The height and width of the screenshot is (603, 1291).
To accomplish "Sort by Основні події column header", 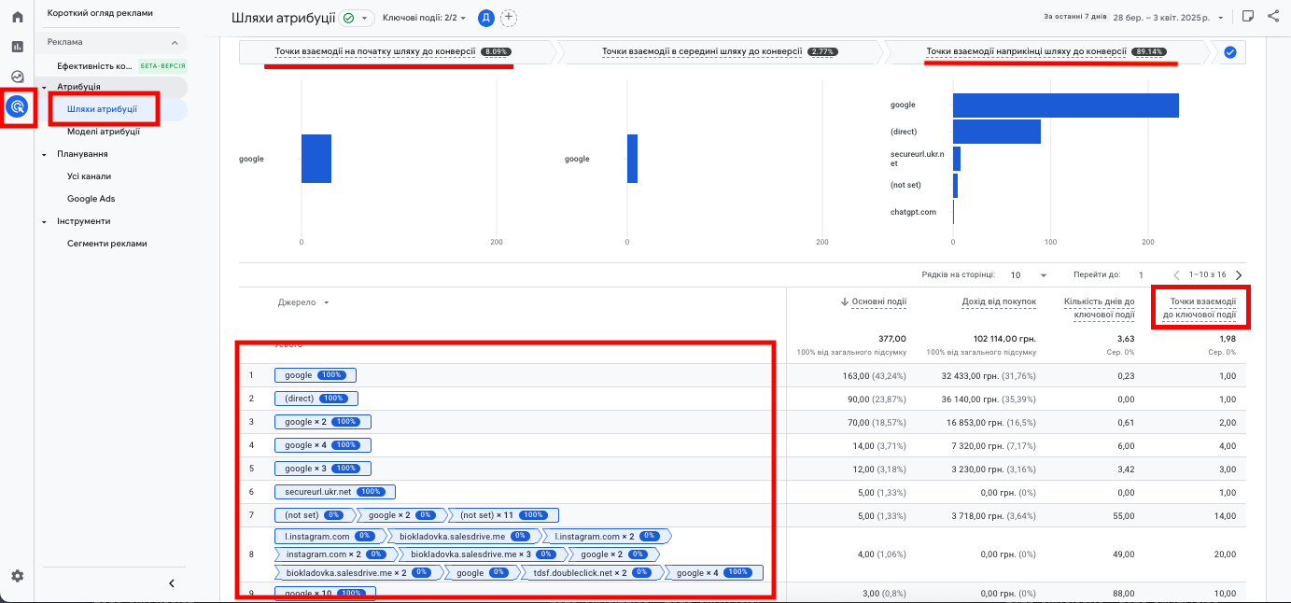I will coord(874,301).
